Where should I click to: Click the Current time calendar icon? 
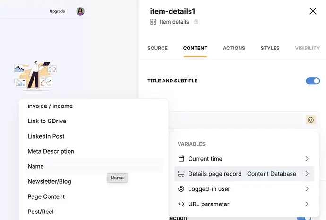(181, 159)
